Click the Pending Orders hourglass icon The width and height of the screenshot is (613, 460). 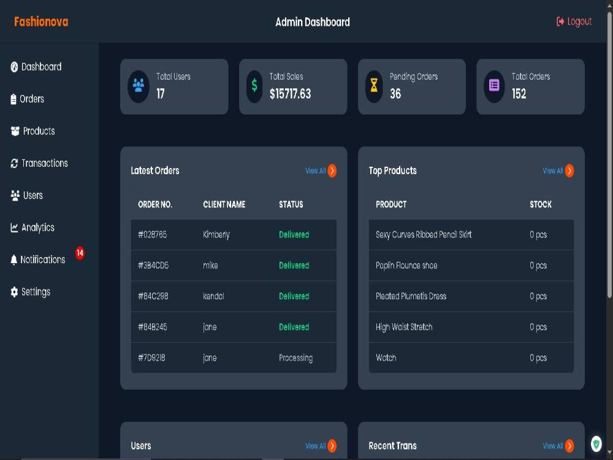pos(374,85)
